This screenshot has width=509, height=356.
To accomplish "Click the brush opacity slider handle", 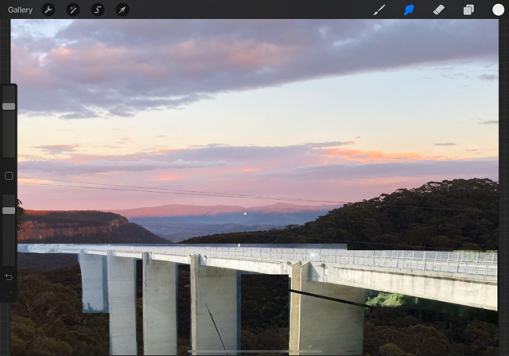I will click(9, 210).
